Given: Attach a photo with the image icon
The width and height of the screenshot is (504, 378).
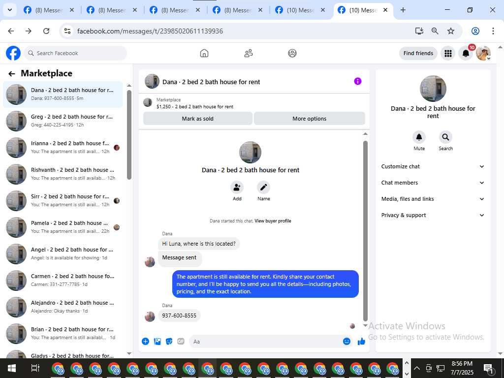Looking at the screenshot, I should click(x=157, y=342).
